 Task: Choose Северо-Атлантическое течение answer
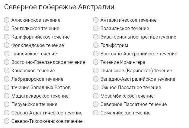7,113
